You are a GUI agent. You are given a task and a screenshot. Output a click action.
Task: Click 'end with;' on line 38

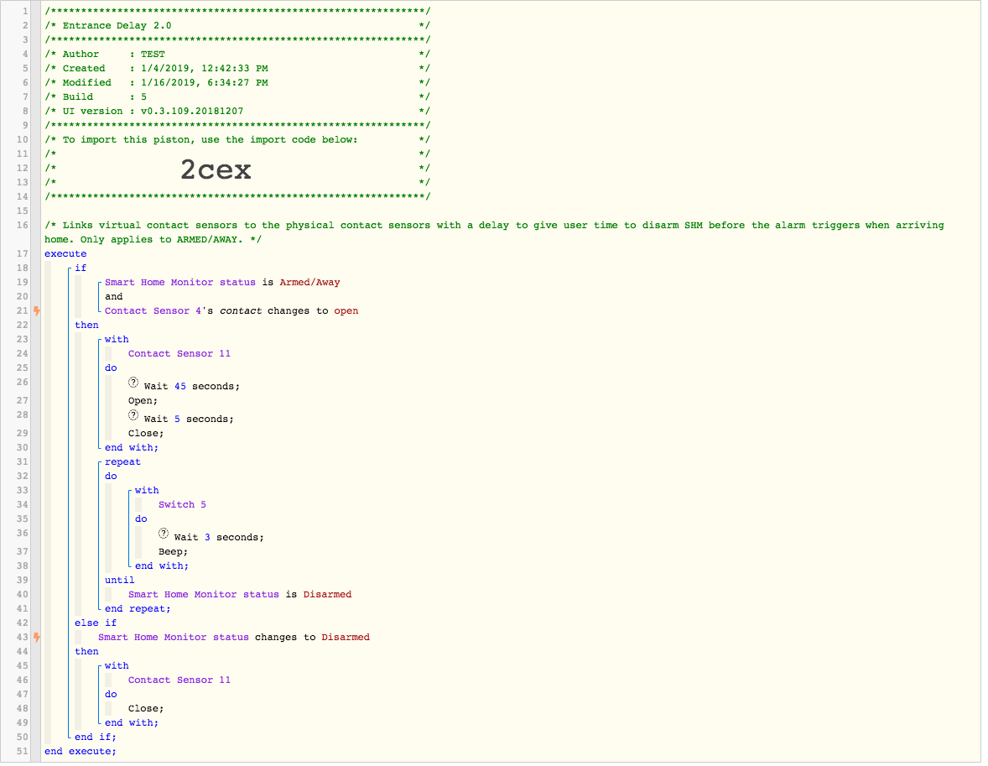point(162,566)
